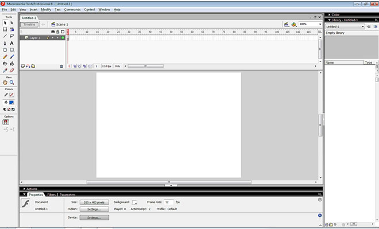
Task: Click the Edit Symbols icon
Action: pos(294,25)
